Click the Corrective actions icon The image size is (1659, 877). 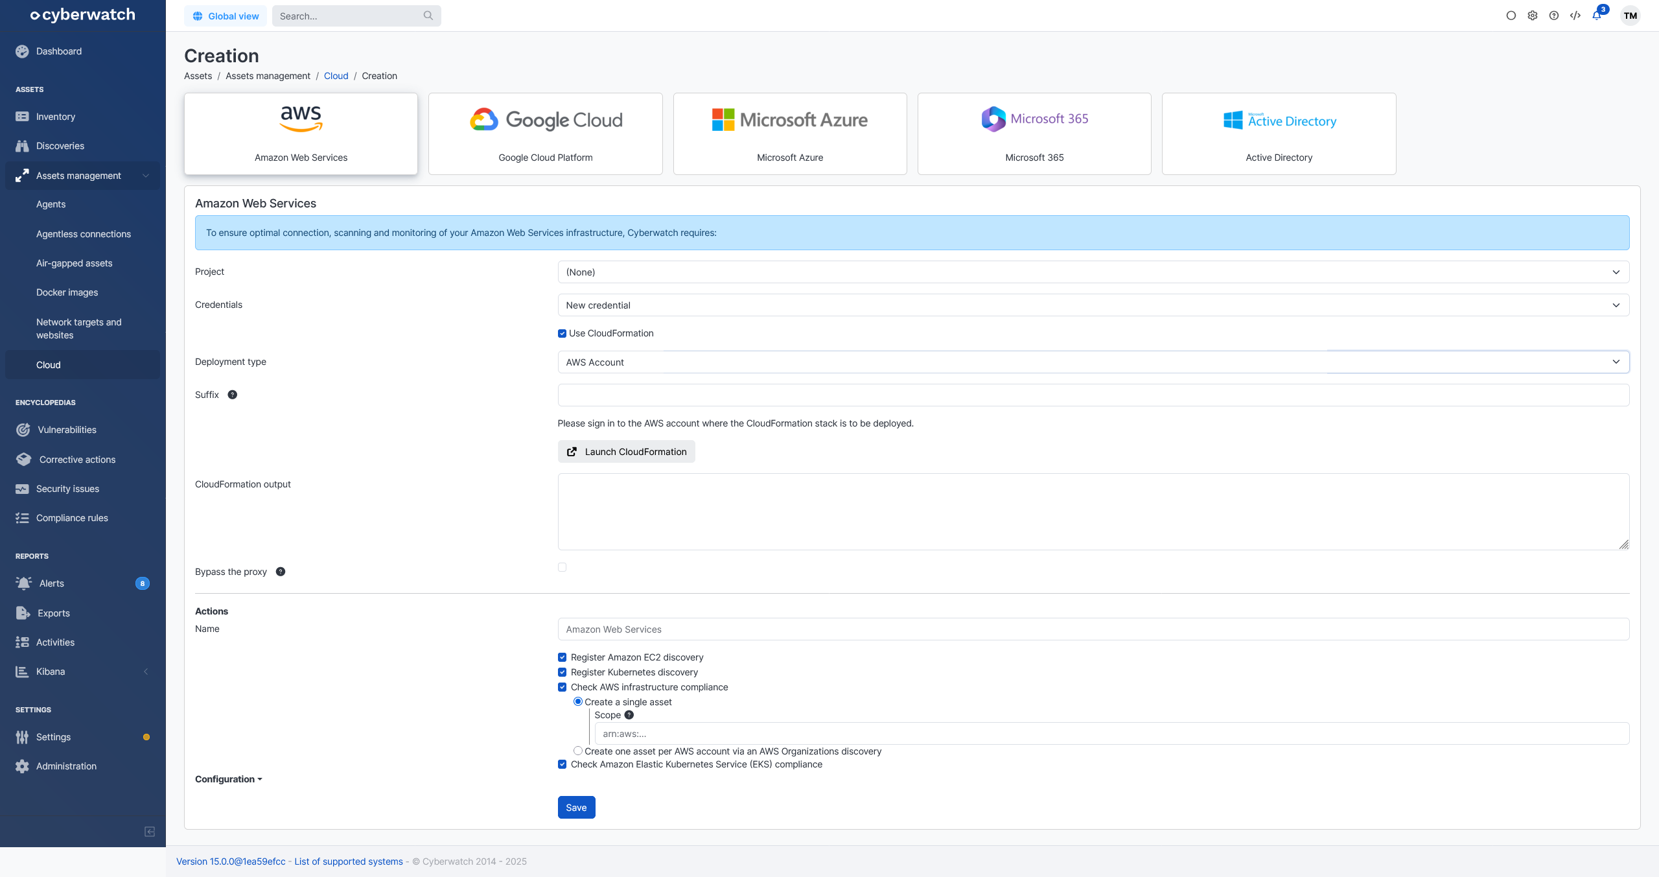click(x=24, y=460)
